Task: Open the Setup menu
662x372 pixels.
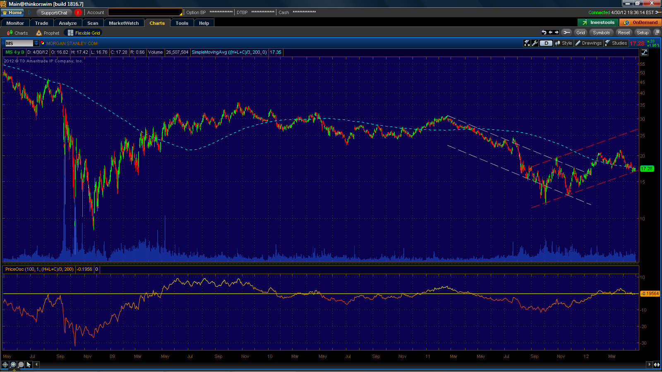Action: coord(643,33)
